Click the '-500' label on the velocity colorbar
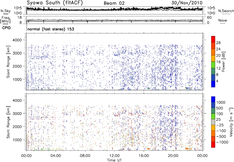Viewport: 234px width, 162px height. 221,136
